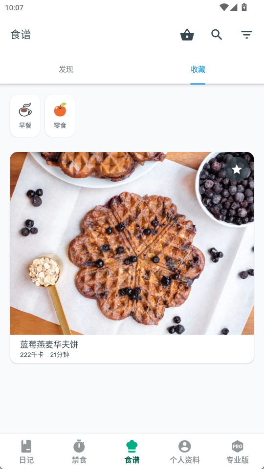This screenshot has height=469, width=264.
Task: Switch to the 发现 tab
Action: click(66, 69)
